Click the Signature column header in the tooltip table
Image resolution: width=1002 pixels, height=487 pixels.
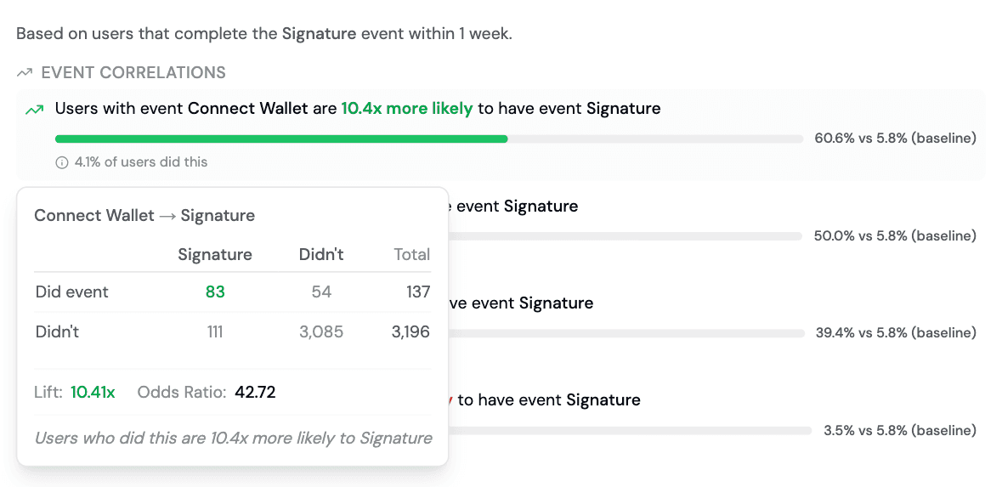pos(215,254)
